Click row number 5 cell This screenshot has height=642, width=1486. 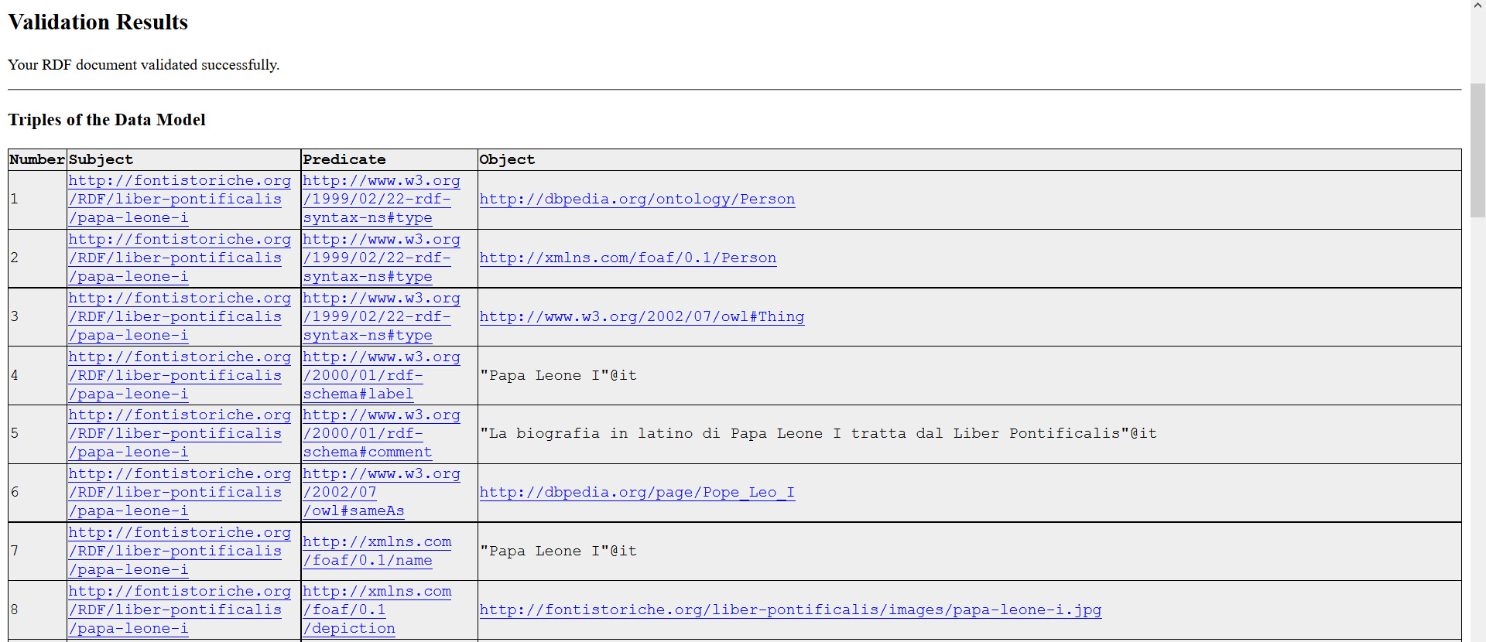point(38,434)
